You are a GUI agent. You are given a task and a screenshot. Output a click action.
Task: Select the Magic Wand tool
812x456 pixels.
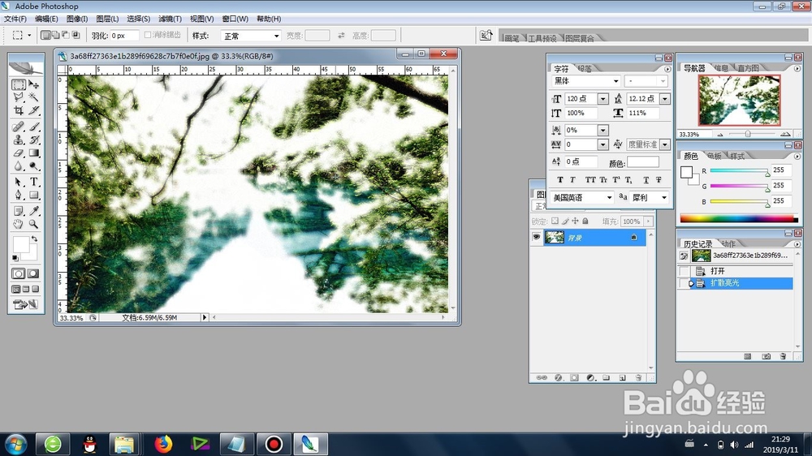tap(33, 97)
